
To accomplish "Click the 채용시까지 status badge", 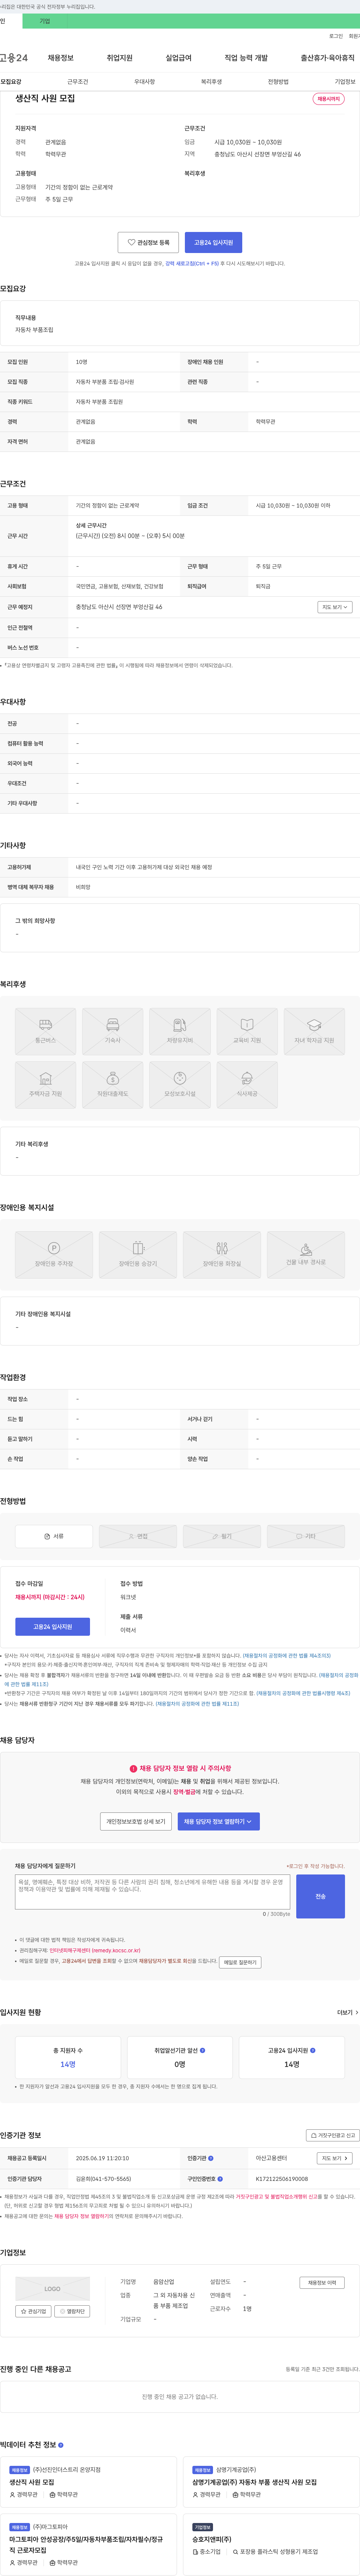I will pos(328,99).
